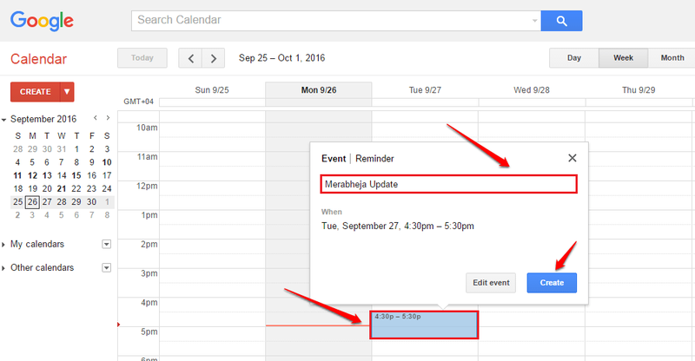Click the blue Create button

coord(552,283)
